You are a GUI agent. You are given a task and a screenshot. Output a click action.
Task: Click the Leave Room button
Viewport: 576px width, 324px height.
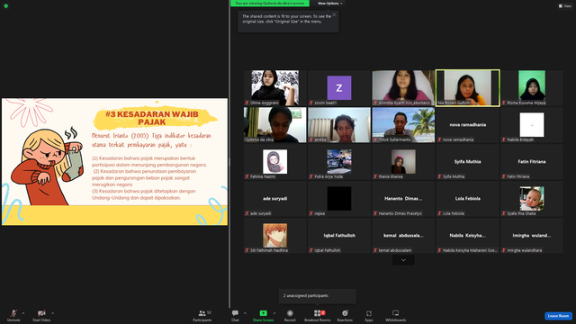(558, 316)
